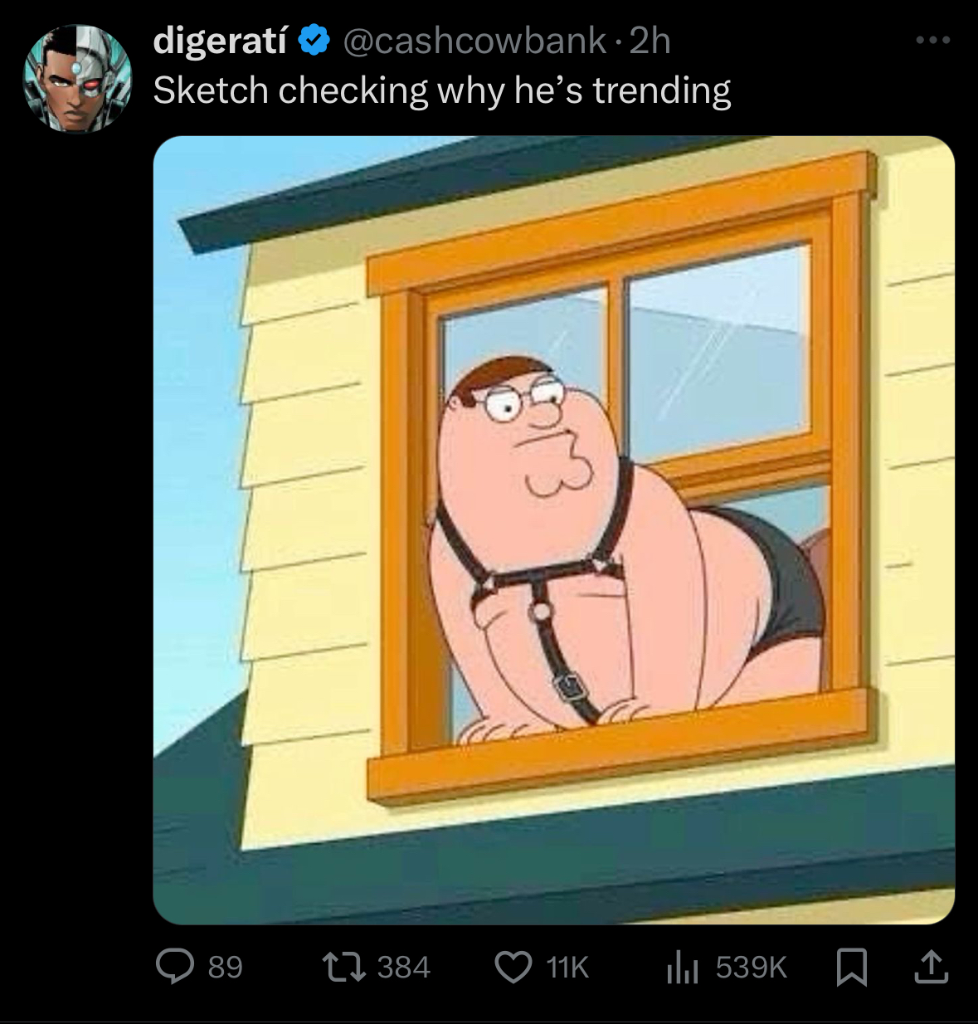978x1024 pixels.
Task: Like the tweet with the heart icon
Action: coord(513,967)
